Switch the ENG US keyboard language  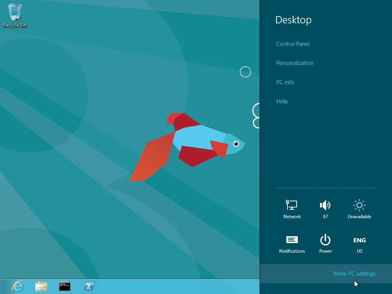(359, 245)
